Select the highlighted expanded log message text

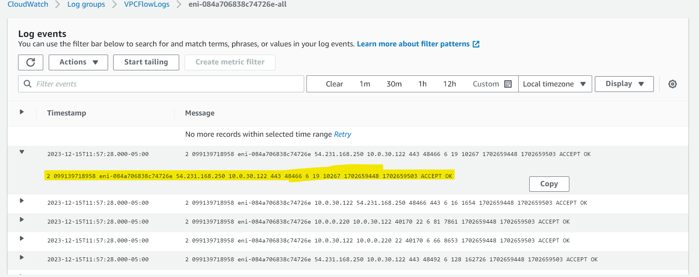click(250, 176)
